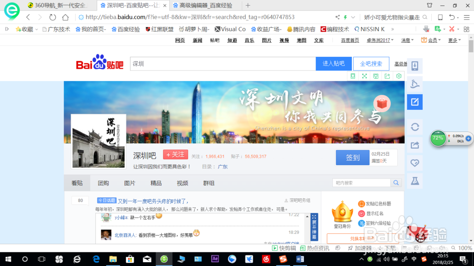Viewport: 474px width, 266px height.
Task: Click the browser back arrow
Action: (28, 17)
